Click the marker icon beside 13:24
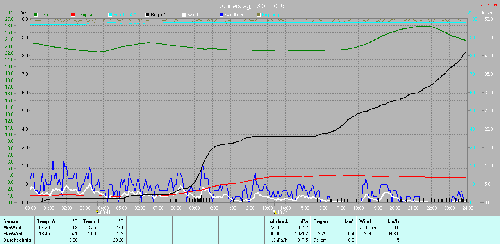 pyautogui.click(x=275, y=212)
